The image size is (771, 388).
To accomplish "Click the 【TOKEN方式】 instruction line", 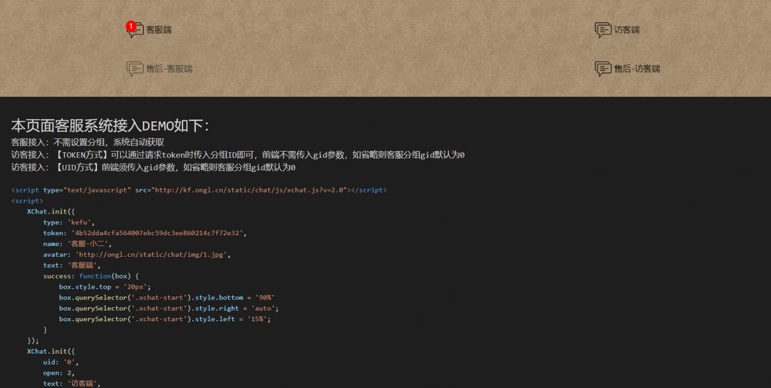I will coord(238,155).
